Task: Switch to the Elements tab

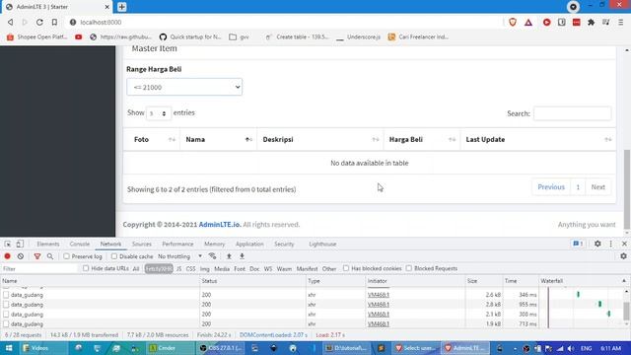Action: 48,244
